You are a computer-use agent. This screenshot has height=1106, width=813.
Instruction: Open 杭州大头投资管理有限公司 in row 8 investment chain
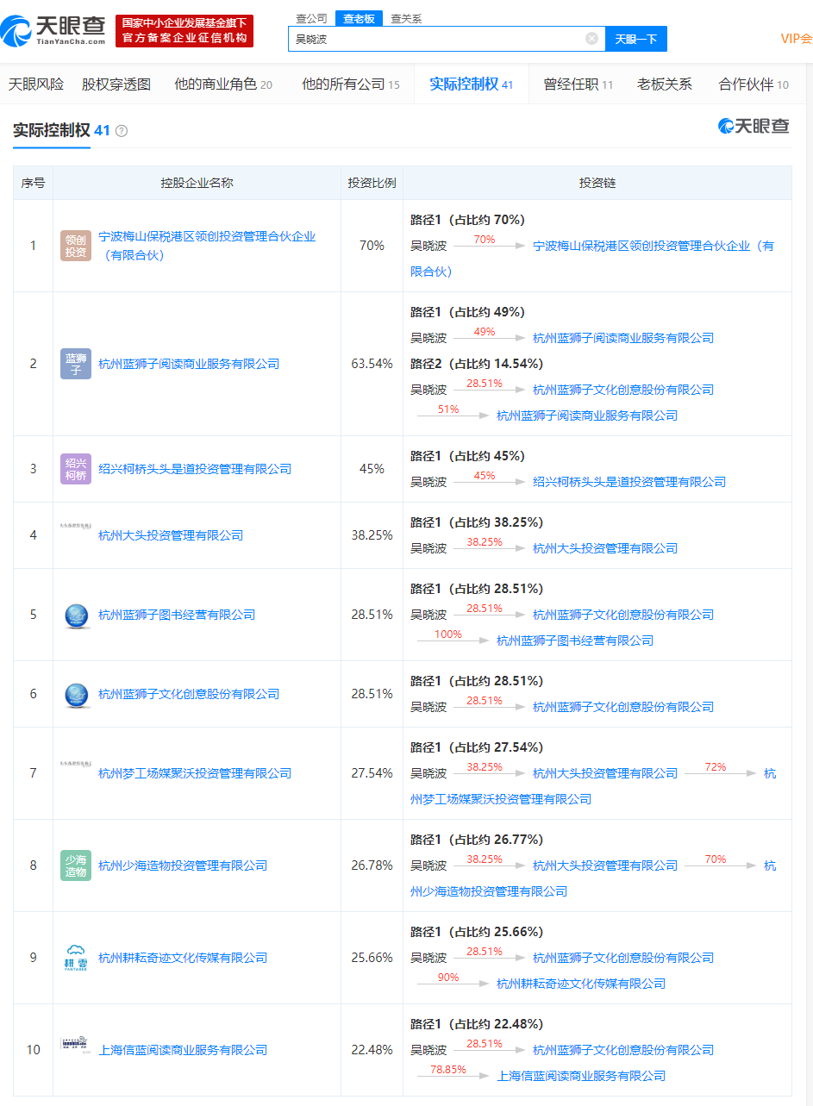(605, 865)
